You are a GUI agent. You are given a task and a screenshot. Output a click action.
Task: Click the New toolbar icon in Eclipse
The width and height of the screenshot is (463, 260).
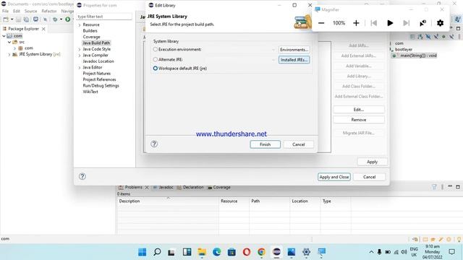click(x=6, y=19)
